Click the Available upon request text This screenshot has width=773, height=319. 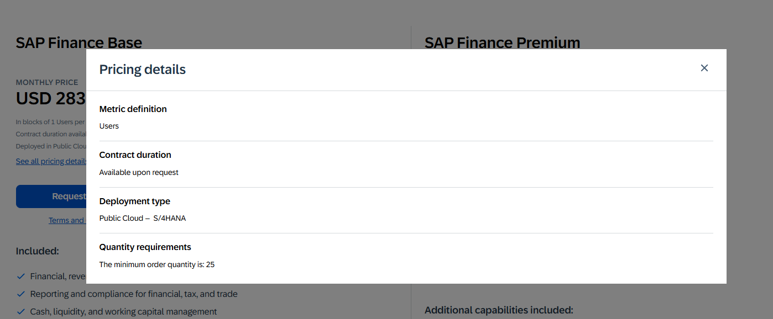click(x=139, y=173)
